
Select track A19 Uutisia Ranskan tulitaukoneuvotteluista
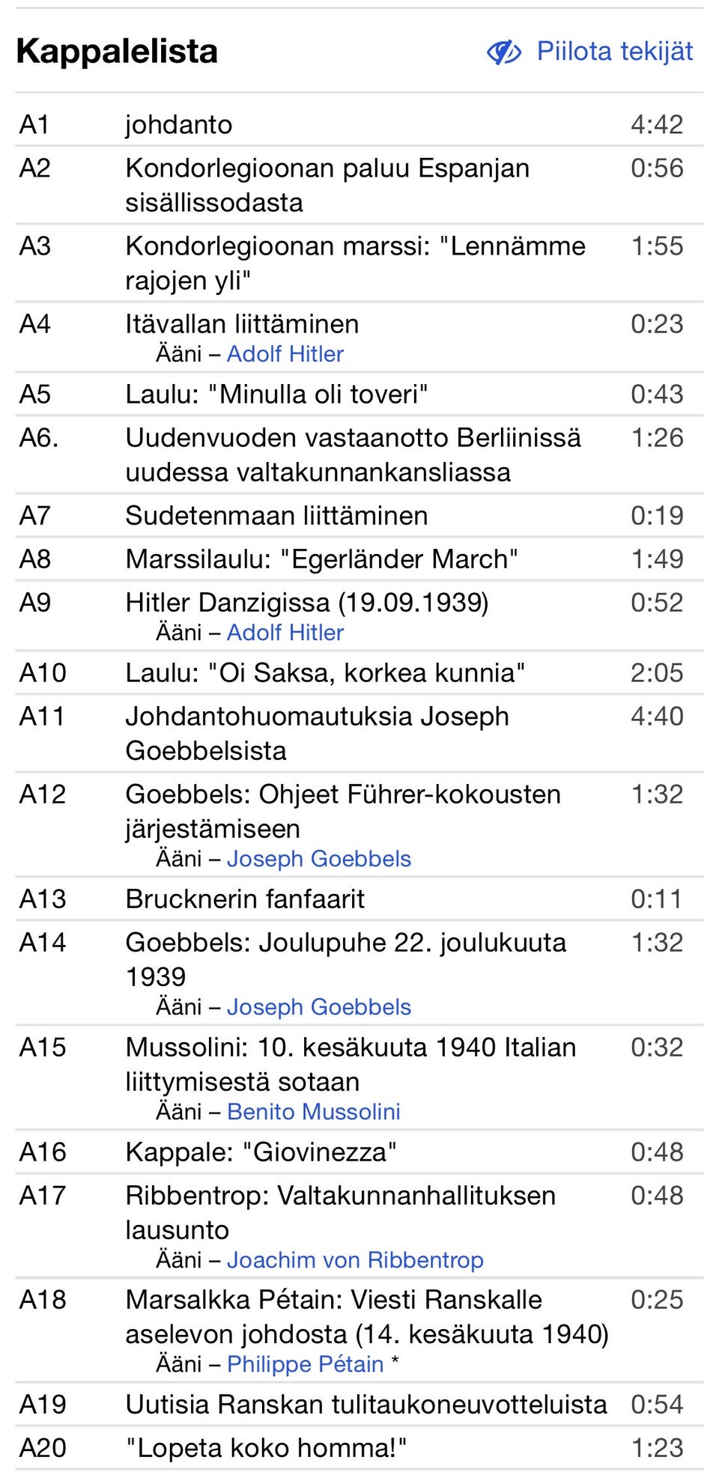point(365,1405)
